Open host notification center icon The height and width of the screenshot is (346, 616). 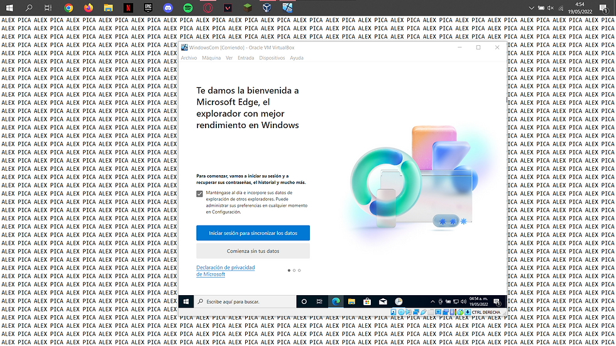[x=604, y=8]
